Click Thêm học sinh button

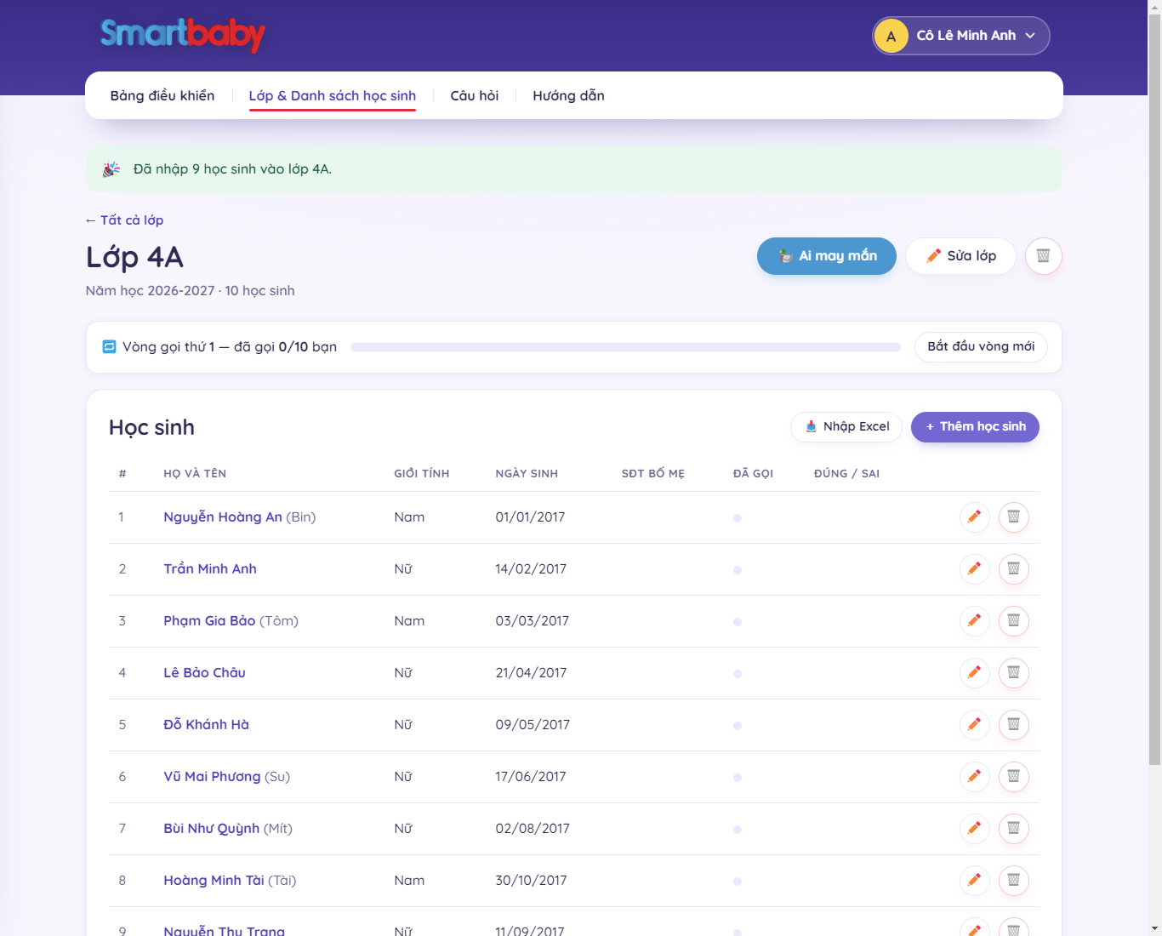[975, 427]
